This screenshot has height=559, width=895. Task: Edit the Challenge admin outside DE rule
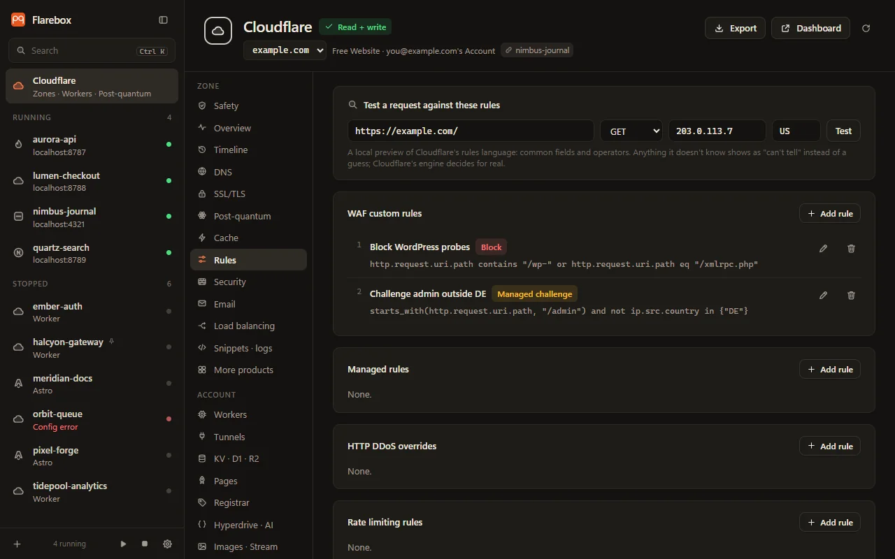(824, 295)
